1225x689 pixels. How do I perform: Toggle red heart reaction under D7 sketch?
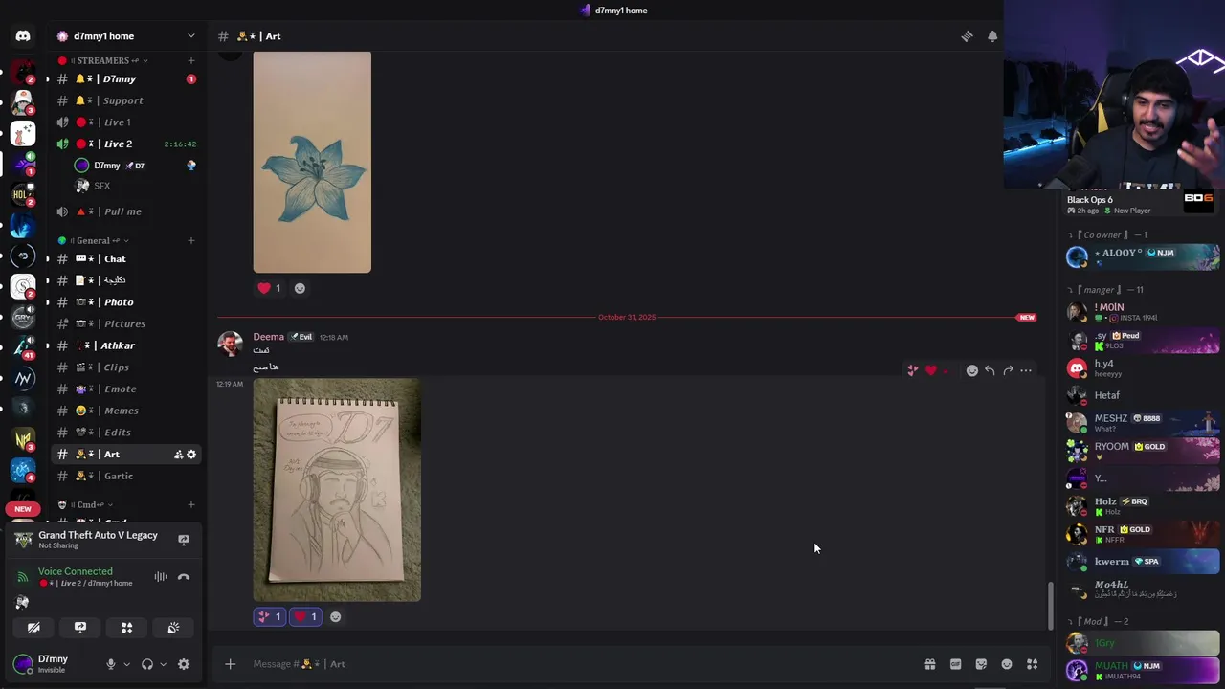pyautogui.click(x=305, y=617)
